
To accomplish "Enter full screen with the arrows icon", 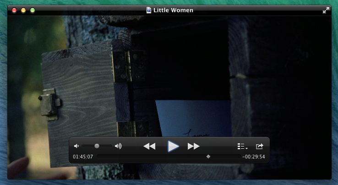I will (x=326, y=10).
